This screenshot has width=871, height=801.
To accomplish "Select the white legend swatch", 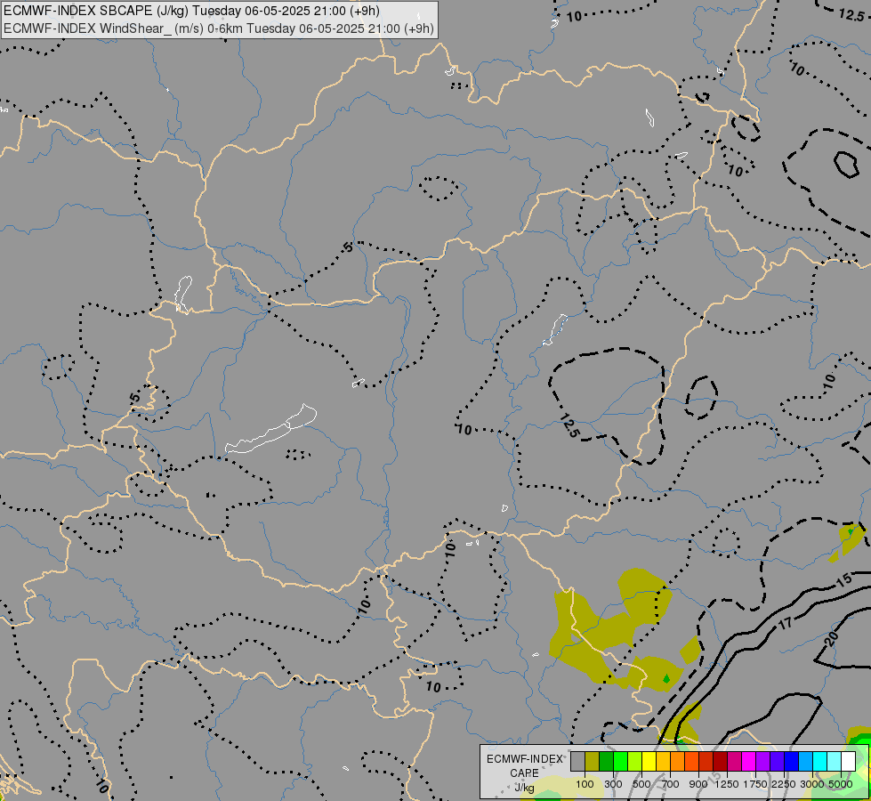I will pyautogui.click(x=848, y=762).
